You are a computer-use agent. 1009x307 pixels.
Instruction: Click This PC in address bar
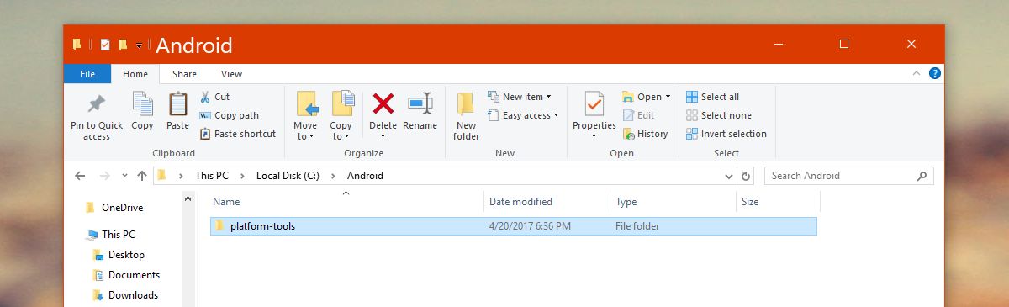coord(211,176)
